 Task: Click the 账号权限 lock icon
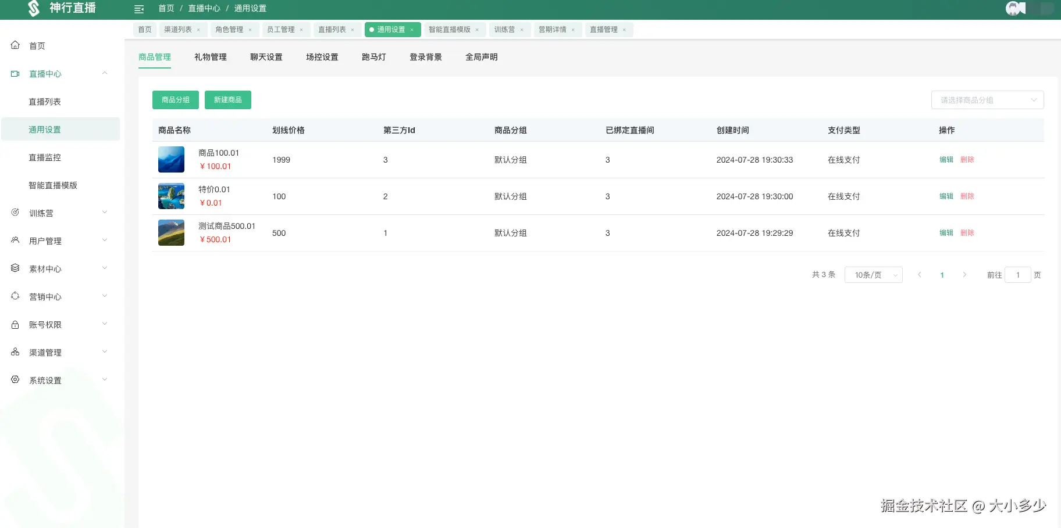pyautogui.click(x=15, y=324)
